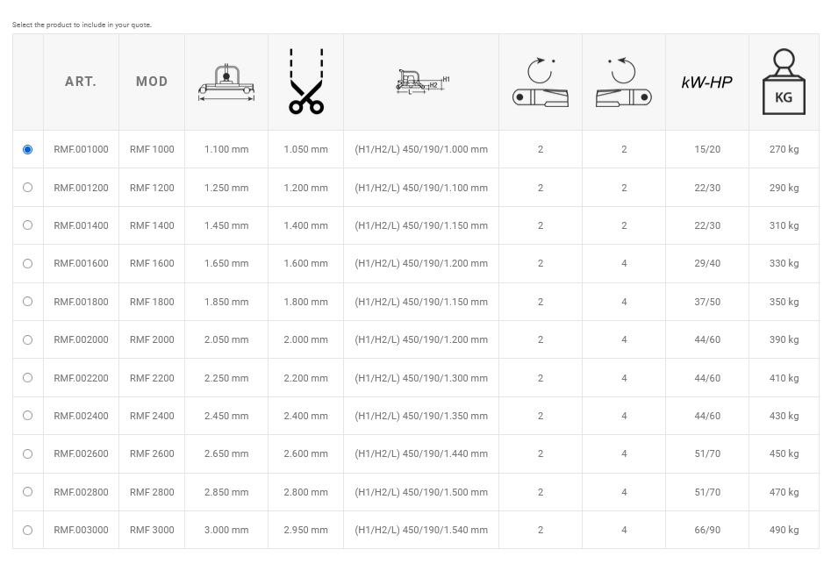
Task: Click the H1/H2/L dimensions diagram icon
Action: click(x=421, y=82)
